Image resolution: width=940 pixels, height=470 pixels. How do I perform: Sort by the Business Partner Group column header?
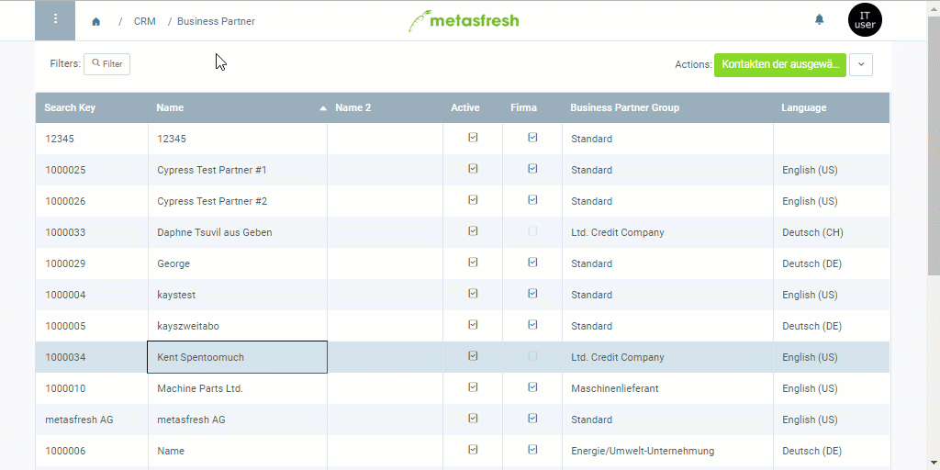coord(624,107)
